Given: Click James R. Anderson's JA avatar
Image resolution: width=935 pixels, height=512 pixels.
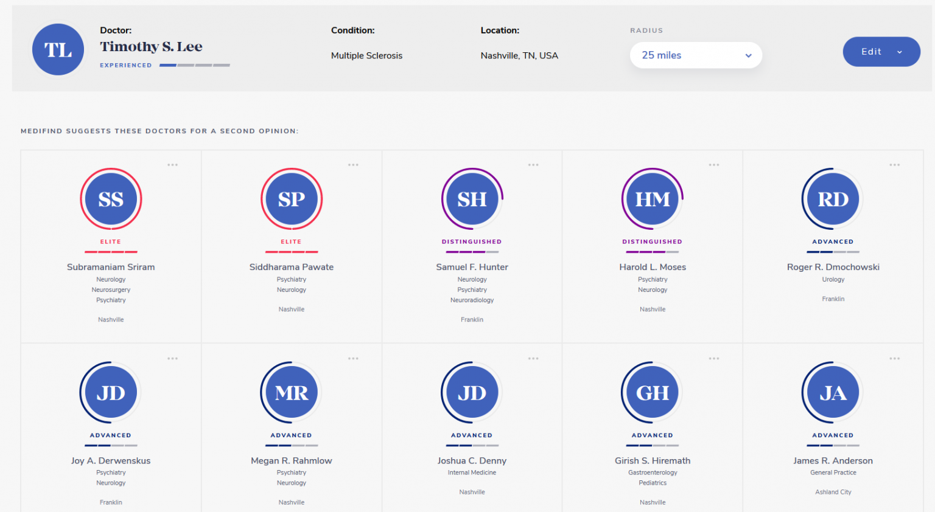Looking at the screenshot, I should coord(833,393).
